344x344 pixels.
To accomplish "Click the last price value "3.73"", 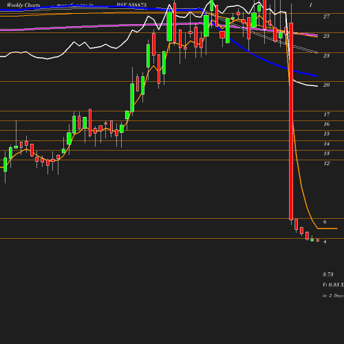I will (328, 275).
